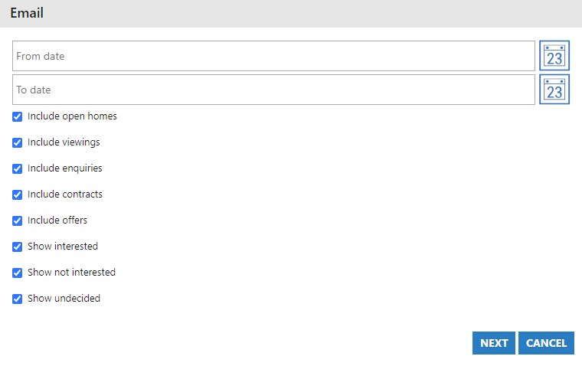Uncheck the Include open homes checkbox
The image size is (582, 366).
coord(18,117)
